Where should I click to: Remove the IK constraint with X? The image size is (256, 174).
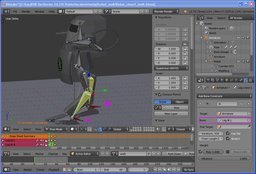[248, 104]
